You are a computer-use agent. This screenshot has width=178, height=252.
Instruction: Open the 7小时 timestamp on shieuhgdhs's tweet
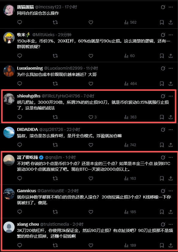[89, 96]
